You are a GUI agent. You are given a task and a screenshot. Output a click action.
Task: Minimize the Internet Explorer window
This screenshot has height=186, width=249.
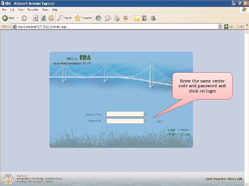tap(234, 3)
